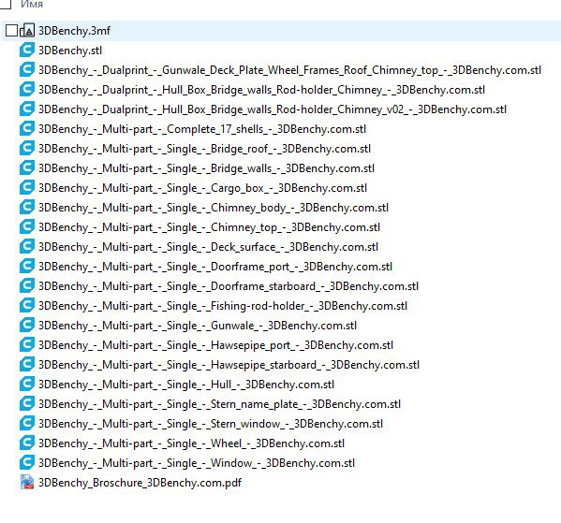This screenshot has width=561, height=523.
Task: Click the PDF icon of 3DBenchy_Broschure
Action: coord(27,482)
